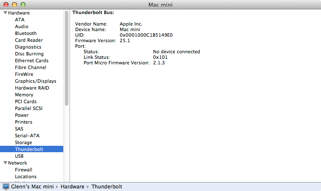Select Printers in sidebar
The image size is (321, 191).
[24, 122]
